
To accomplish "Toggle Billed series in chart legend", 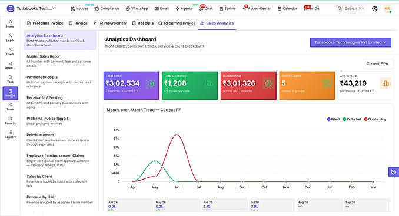I will tap(333, 119).
